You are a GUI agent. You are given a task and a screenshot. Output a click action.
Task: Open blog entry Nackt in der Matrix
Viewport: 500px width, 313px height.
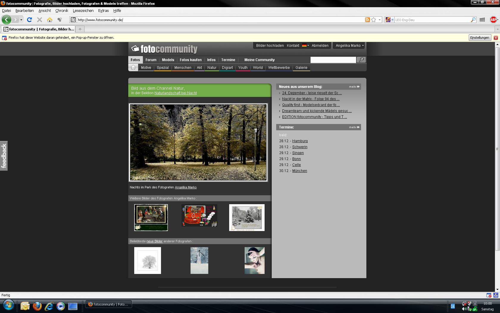[x=311, y=99]
